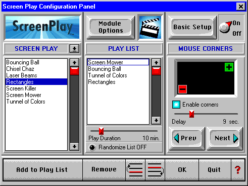Click the Play List scroll up arrow

156,63
